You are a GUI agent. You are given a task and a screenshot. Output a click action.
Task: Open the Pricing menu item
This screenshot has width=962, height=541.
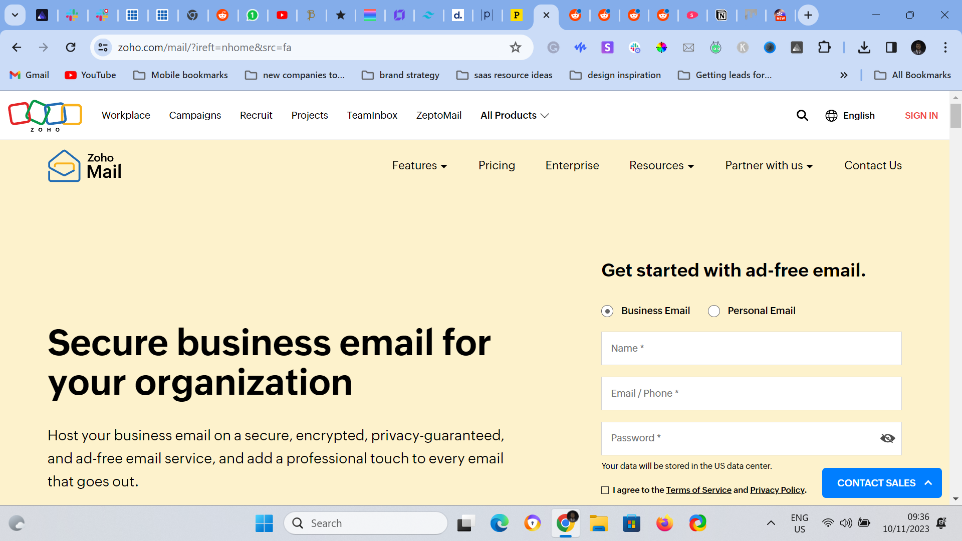point(497,166)
